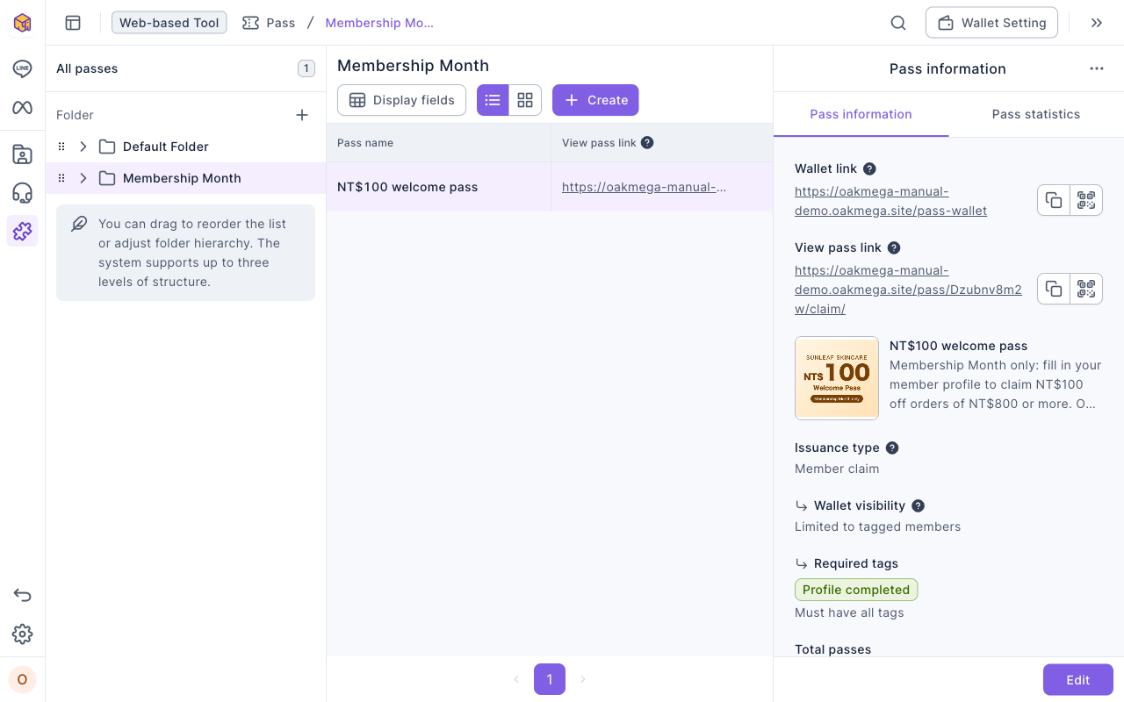Open the Meta channel icon in sidebar
The height and width of the screenshot is (702, 1124).
pyautogui.click(x=22, y=107)
